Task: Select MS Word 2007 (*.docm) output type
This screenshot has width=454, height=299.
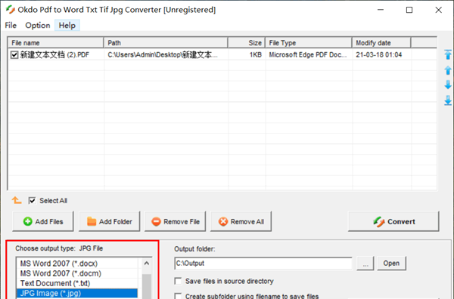Action: pyautogui.click(x=77, y=273)
